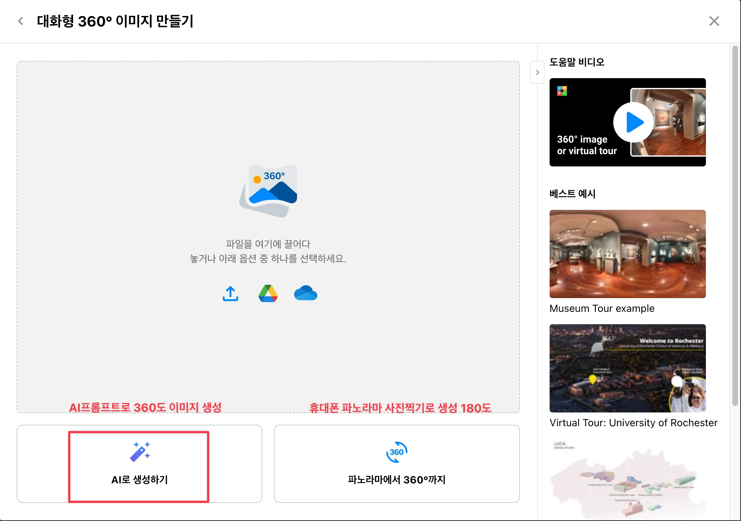
Task: Open the LUCA School of Arts map example
Action: (x=627, y=480)
